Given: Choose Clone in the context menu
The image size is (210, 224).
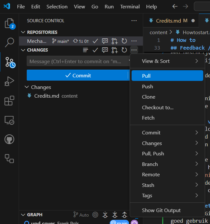Looking at the screenshot, I should point(167,97).
